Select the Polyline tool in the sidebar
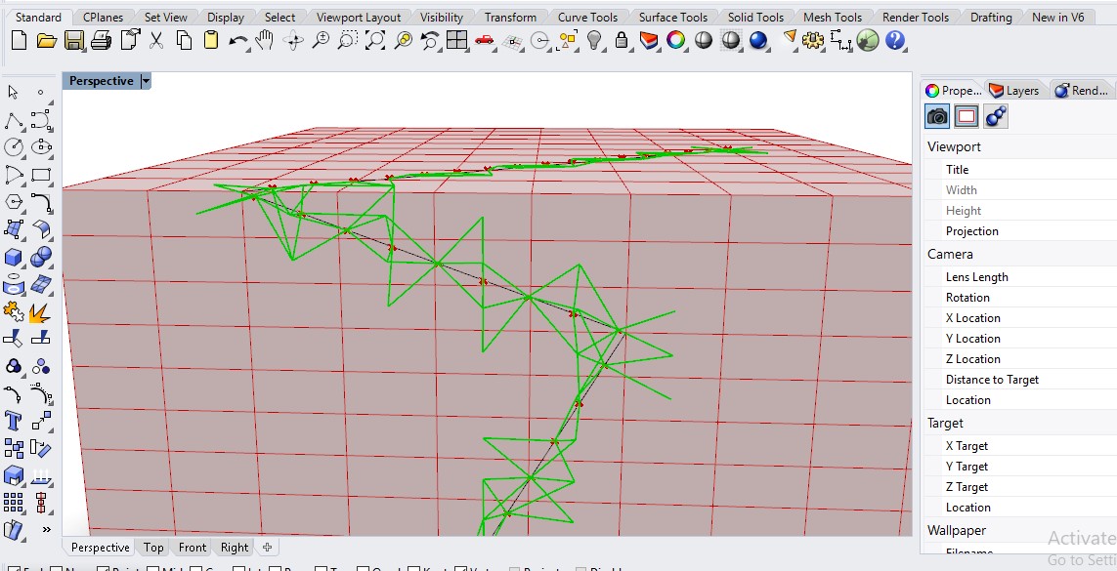The width and height of the screenshot is (1117, 571). (x=13, y=120)
